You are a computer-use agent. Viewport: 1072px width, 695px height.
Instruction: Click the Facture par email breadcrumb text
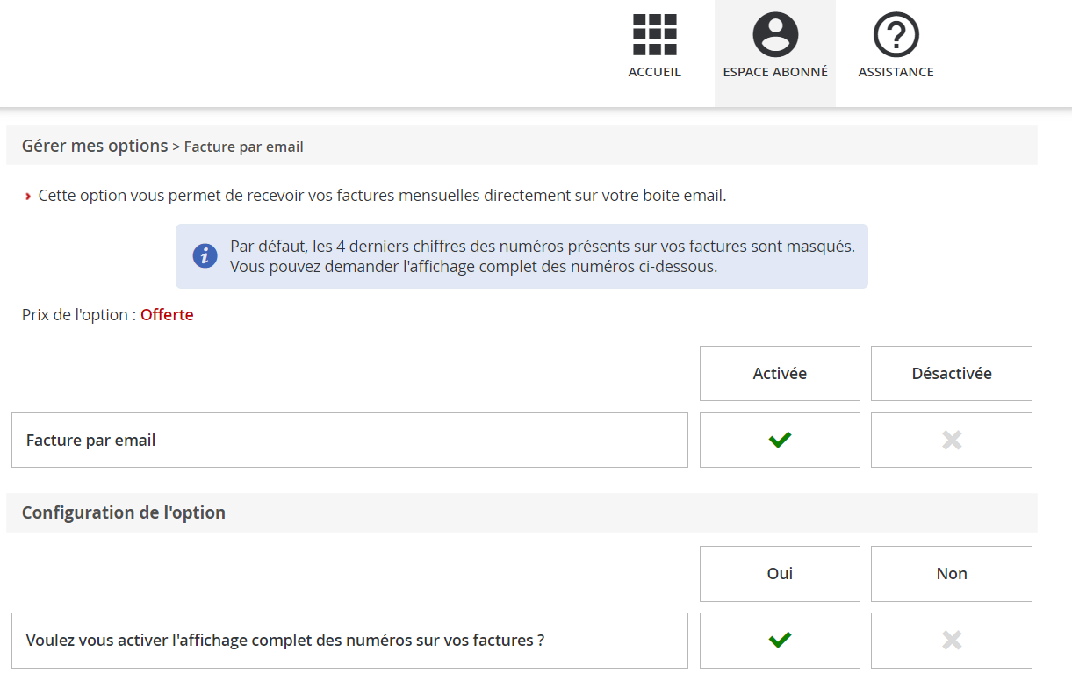pyautogui.click(x=243, y=147)
